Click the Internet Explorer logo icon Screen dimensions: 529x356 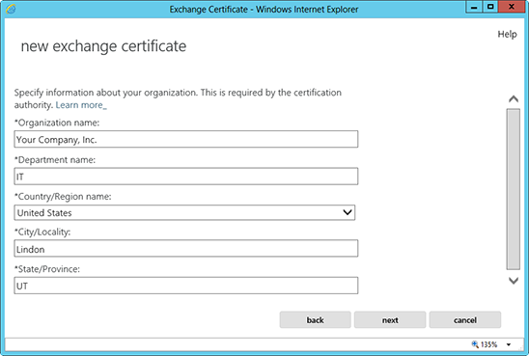[x=11, y=9]
